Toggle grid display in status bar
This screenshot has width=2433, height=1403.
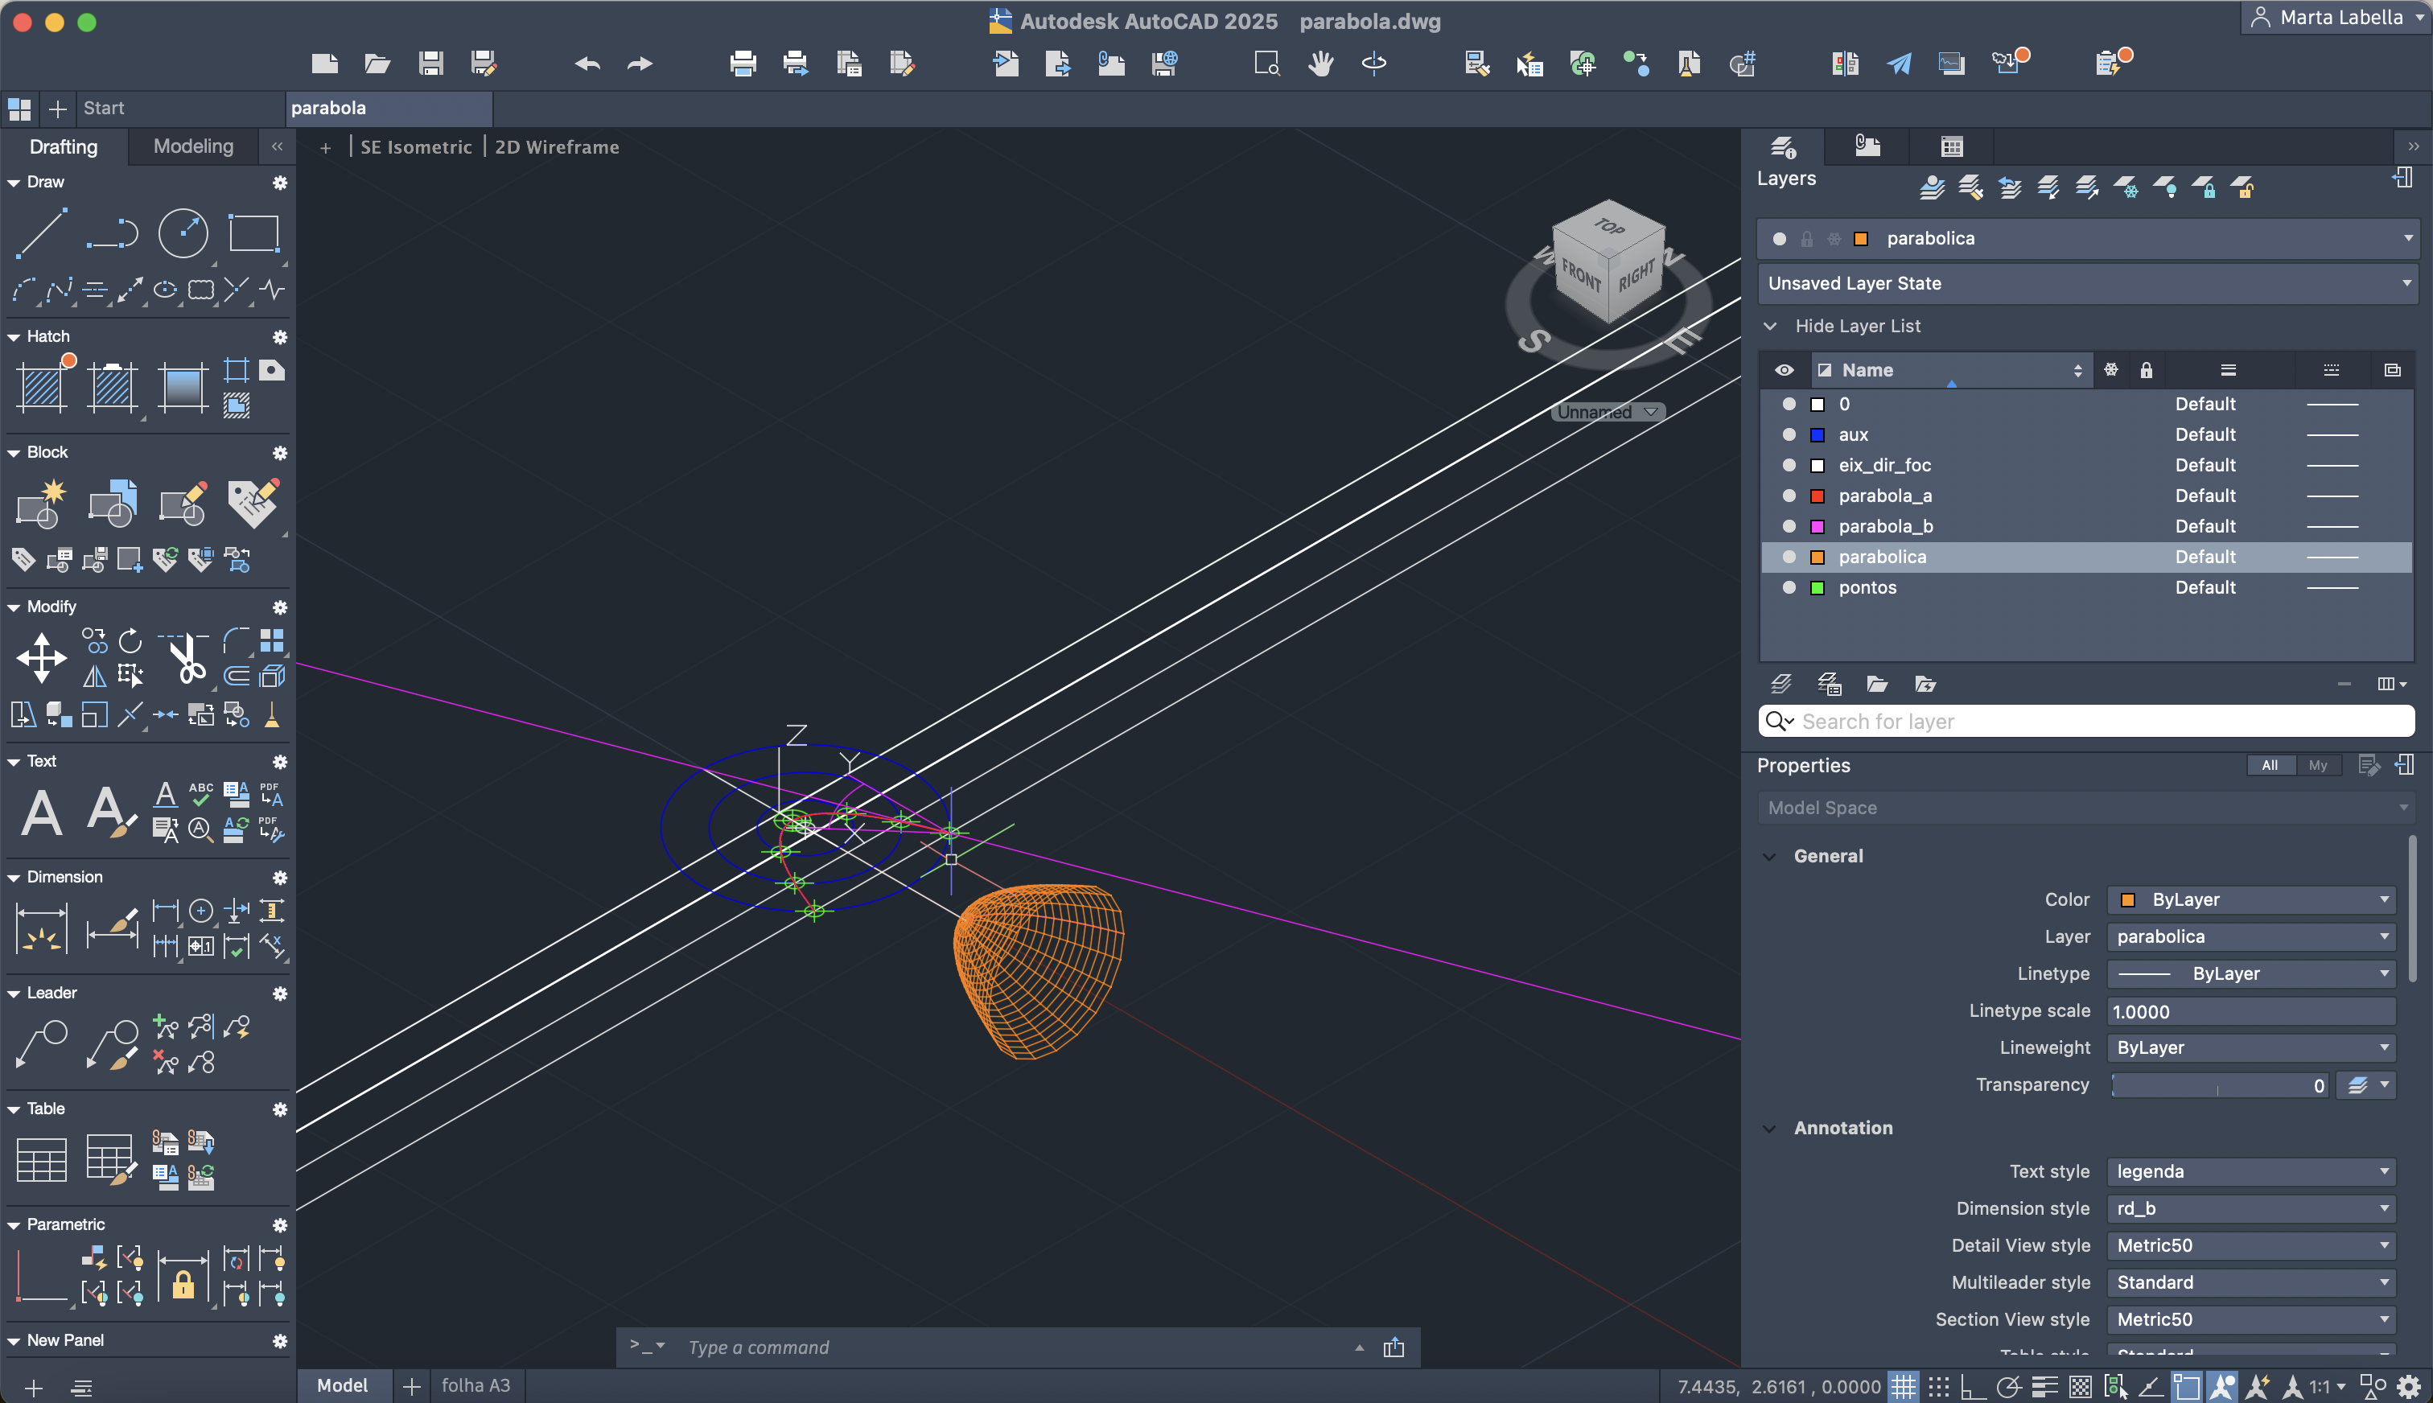[1902, 1385]
